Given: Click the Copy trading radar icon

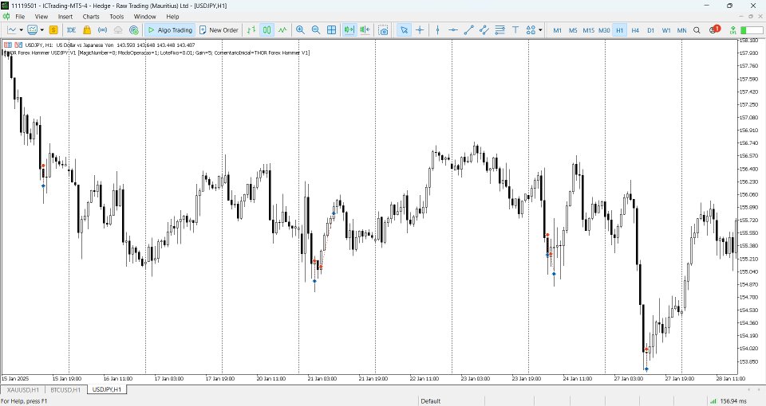Looking at the screenshot, I should pos(134,29).
